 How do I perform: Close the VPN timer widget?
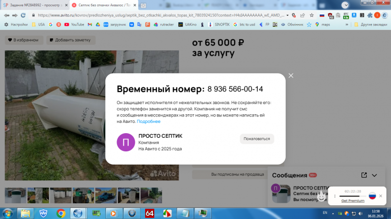pos(380,196)
